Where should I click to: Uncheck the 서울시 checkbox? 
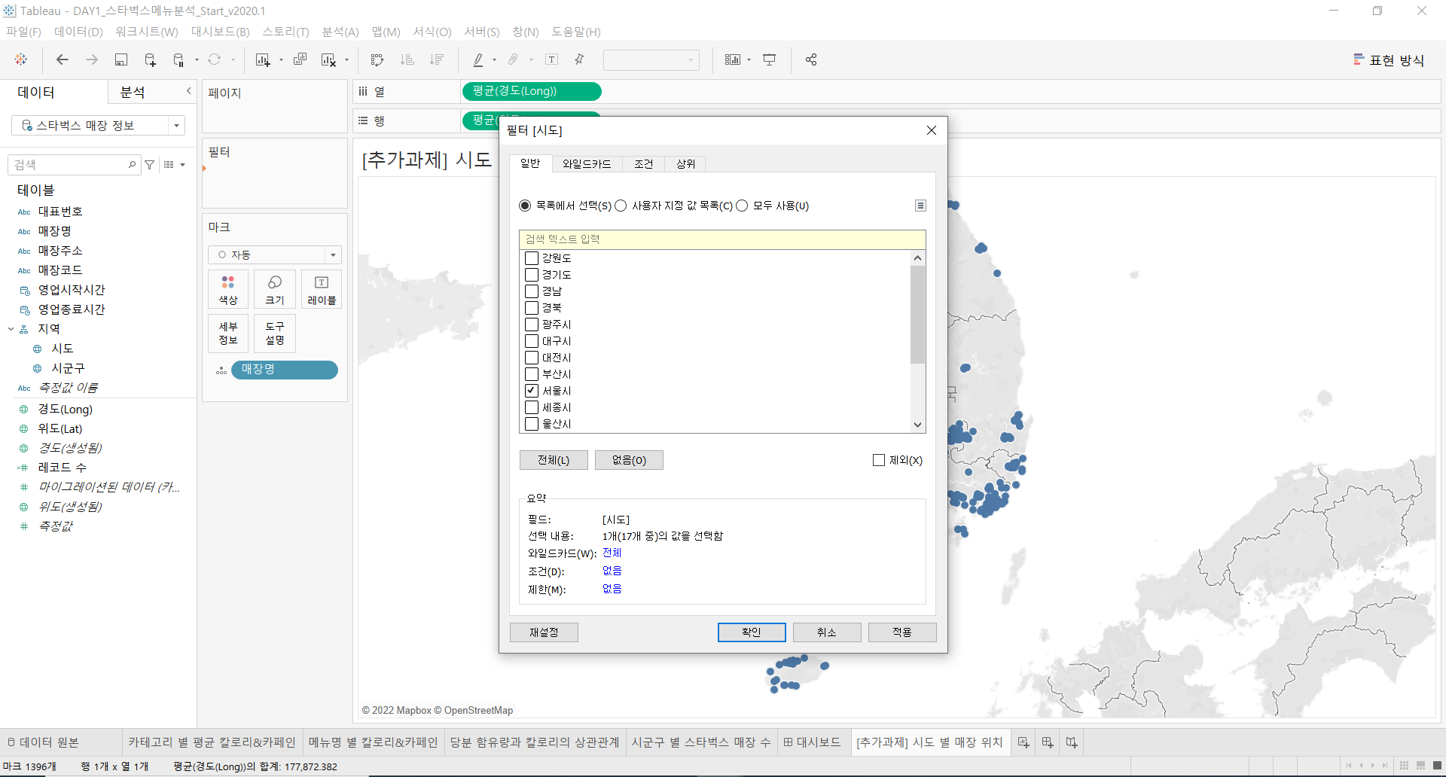[x=532, y=391]
